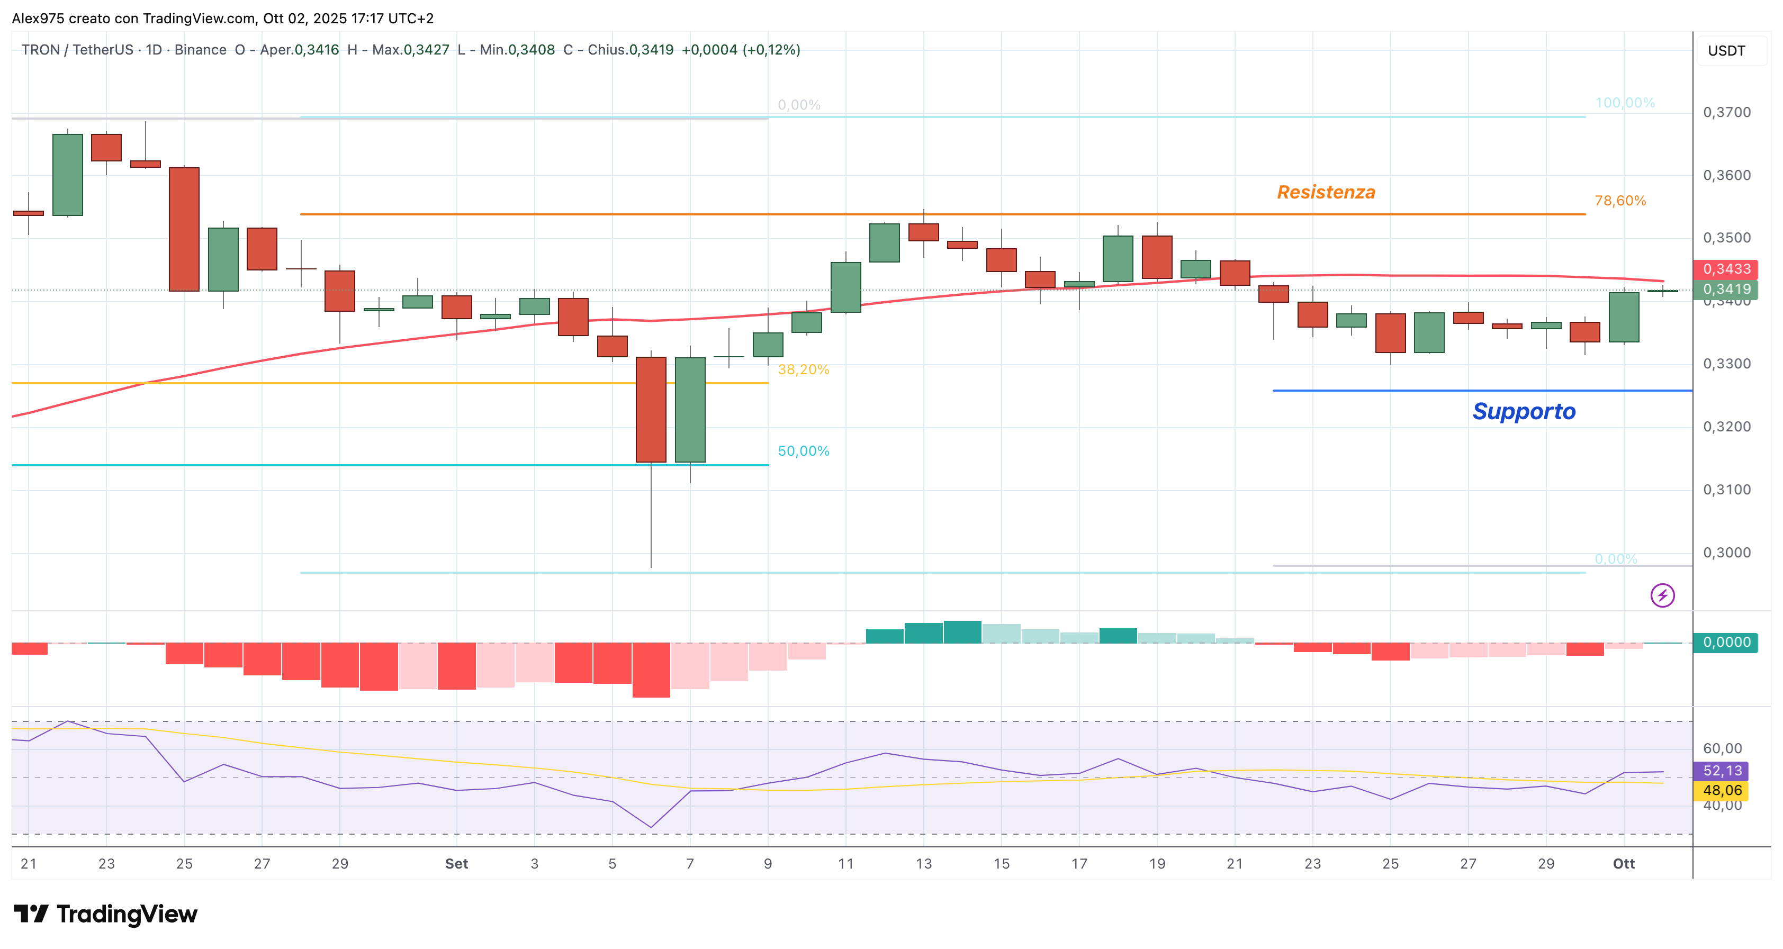Click the 60,00 RSI axis label
The height and width of the screenshot is (949, 1783).
[x=1722, y=748]
